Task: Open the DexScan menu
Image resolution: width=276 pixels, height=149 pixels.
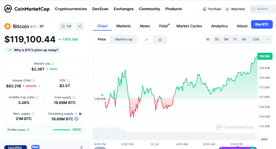Action: click(x=100, y=9)
